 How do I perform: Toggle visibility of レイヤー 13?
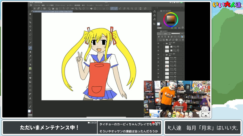tap(158, 58)
